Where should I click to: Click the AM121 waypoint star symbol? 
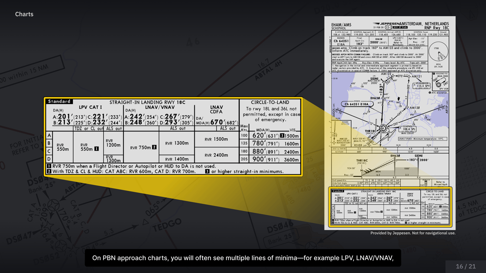tap(409, 76)
